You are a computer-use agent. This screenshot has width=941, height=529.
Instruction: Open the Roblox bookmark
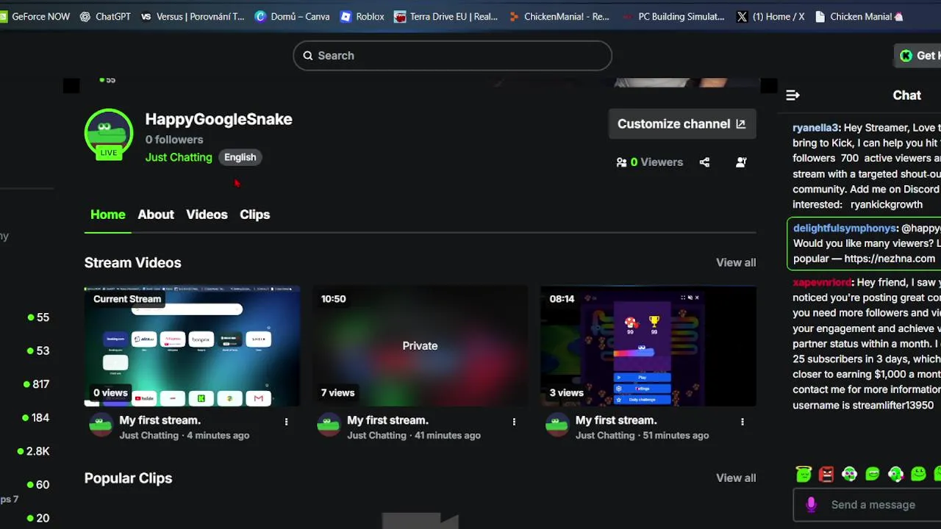point(362,16)
